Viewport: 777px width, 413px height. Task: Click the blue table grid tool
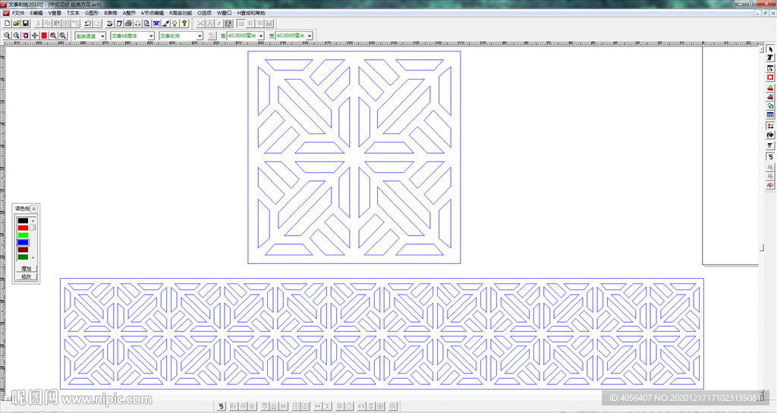coord(770,115)
